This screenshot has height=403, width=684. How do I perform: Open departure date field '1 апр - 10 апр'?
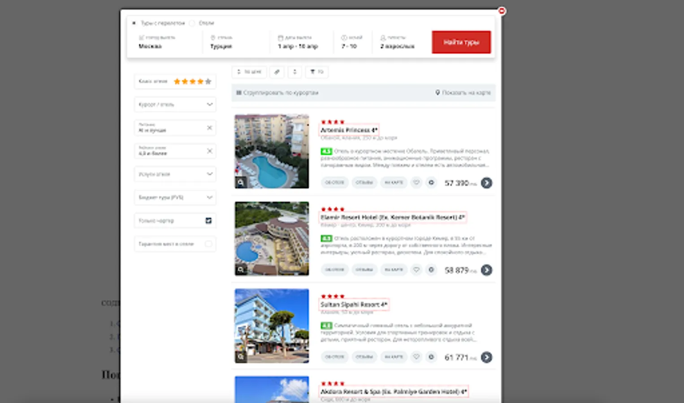[302, 42]
